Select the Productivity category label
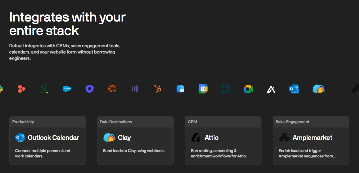359x173 pixels. pyautogui.click(x=23, y=122)
